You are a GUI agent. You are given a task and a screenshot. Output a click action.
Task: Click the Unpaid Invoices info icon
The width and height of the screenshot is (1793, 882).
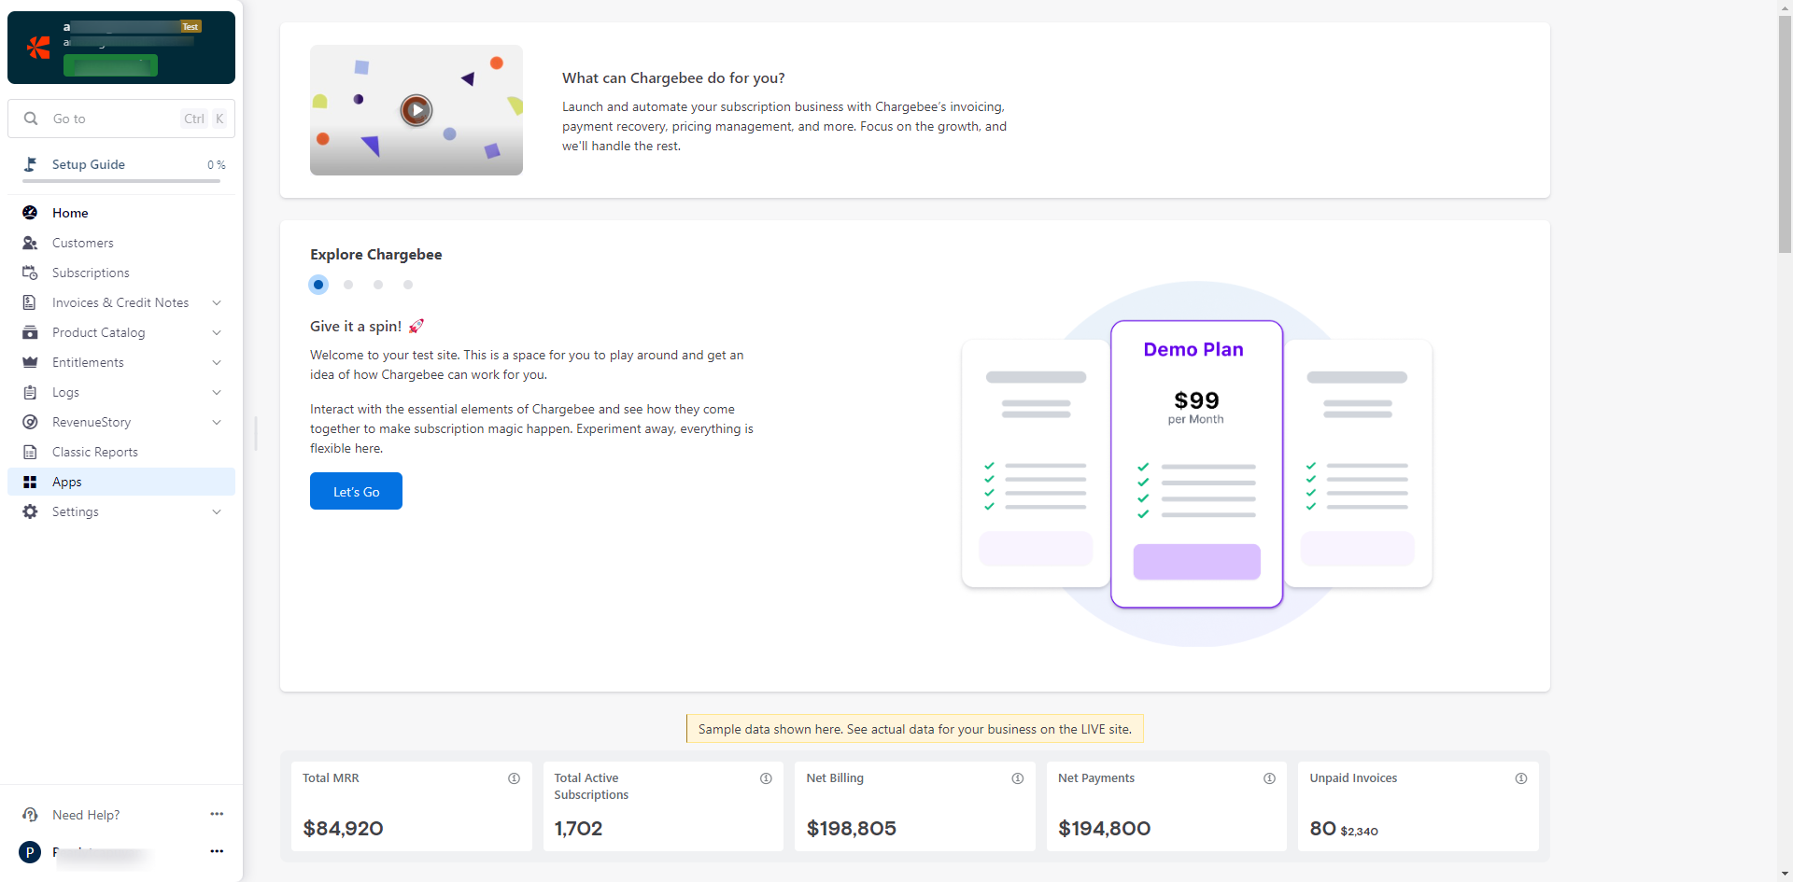click(x=1520, y=778)
